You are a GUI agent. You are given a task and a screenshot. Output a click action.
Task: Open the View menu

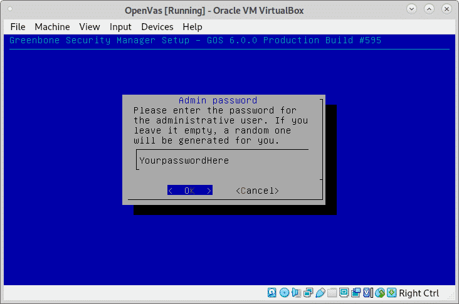[90, 27]
